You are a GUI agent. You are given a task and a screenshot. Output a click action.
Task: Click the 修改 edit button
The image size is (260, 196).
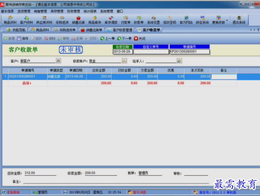[x=36, y=38]
